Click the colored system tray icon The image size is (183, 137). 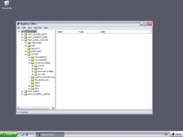click(x=173, y=134)
